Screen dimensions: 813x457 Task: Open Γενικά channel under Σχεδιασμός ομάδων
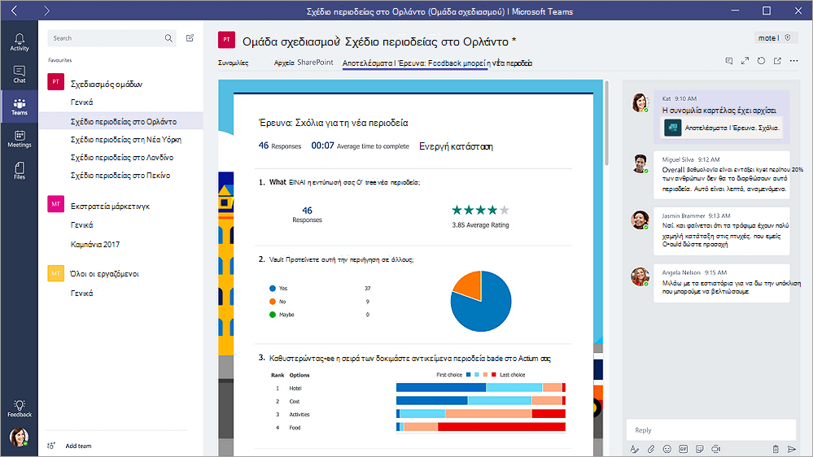point(81,102)
